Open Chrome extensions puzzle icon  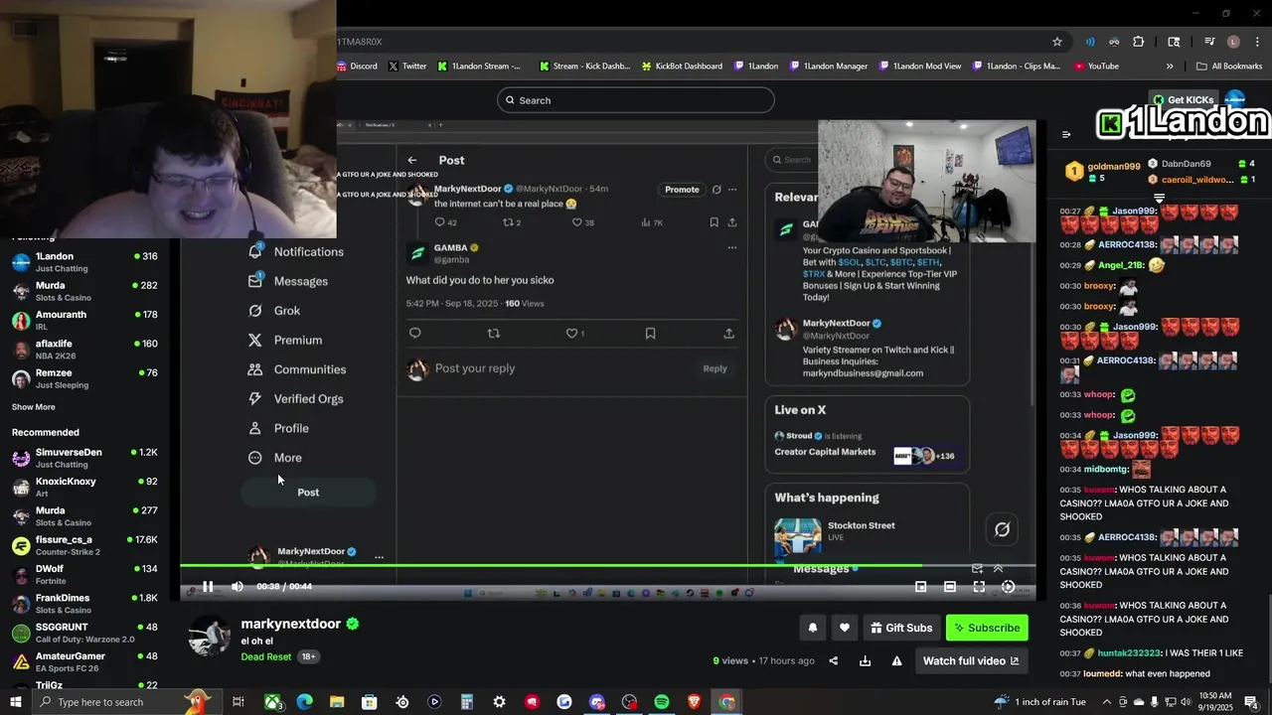pyautogui.click(x=1139, y=42)
